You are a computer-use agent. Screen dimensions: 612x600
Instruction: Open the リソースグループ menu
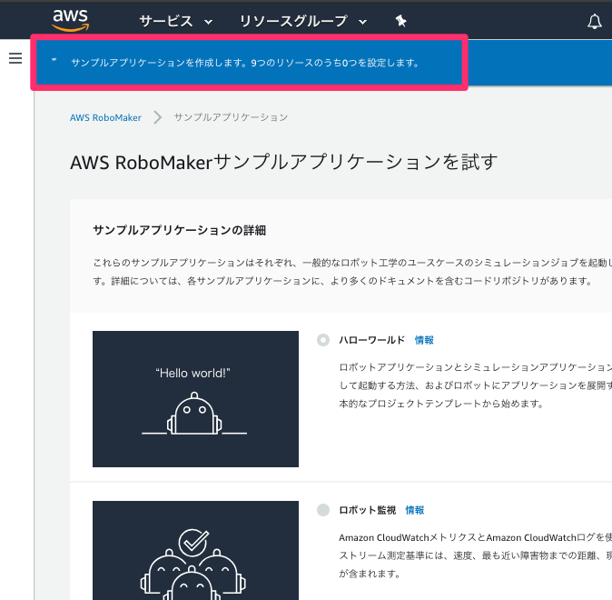pyautogui.click(x=293, y=21)
